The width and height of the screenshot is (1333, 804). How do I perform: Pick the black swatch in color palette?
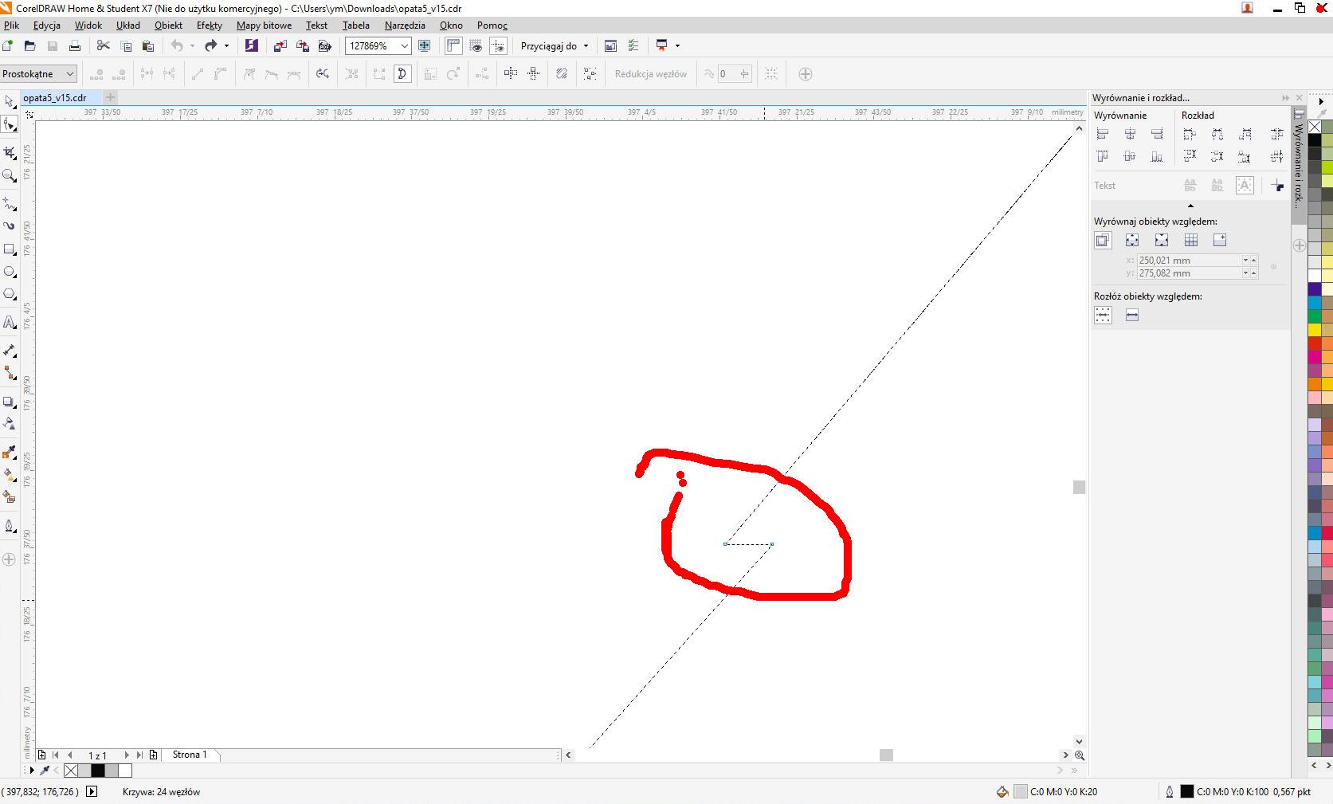tap(1315, 140)
